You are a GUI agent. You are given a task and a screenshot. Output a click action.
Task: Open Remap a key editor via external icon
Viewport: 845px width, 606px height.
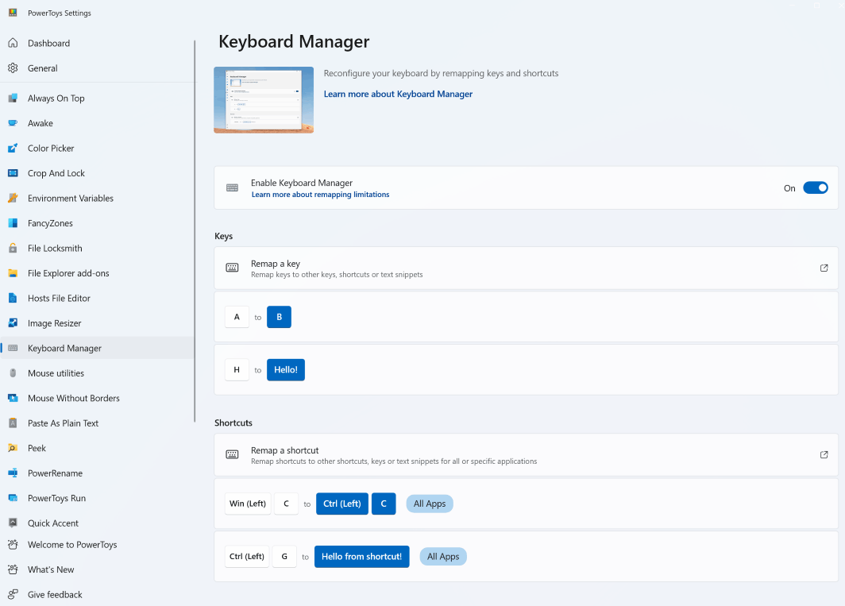(x=824, y=268)
